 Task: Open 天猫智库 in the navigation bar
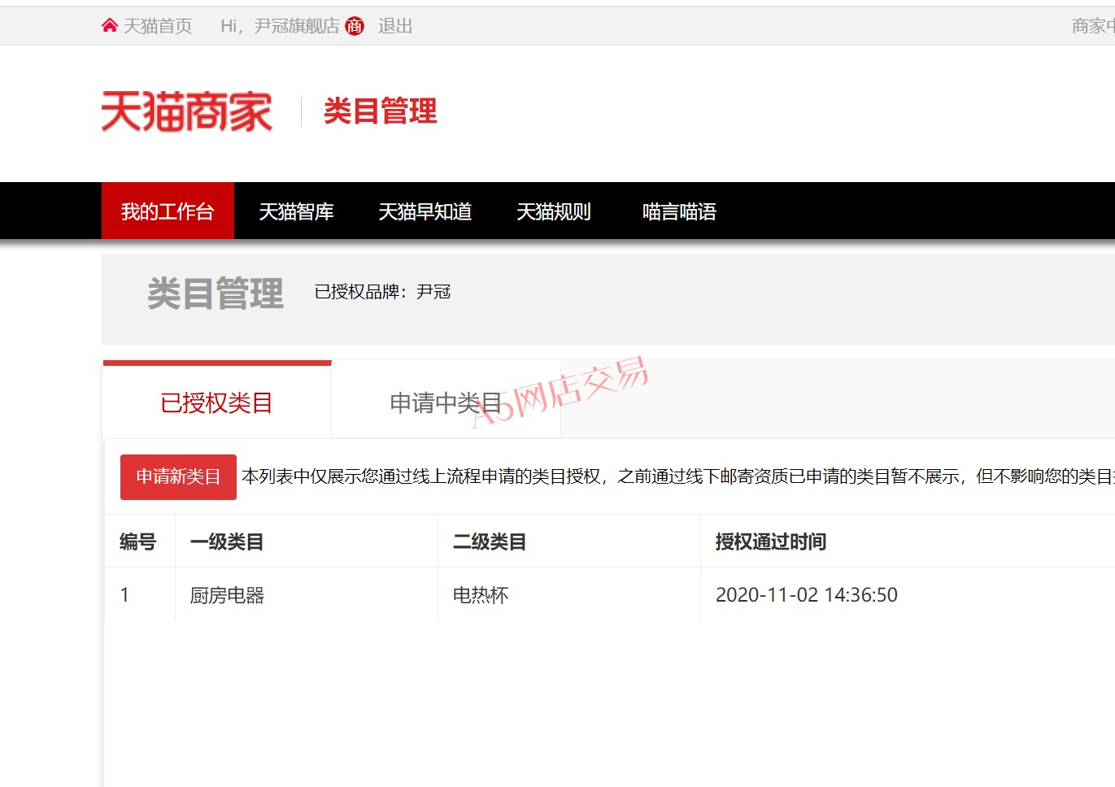(x=296, y=211)
